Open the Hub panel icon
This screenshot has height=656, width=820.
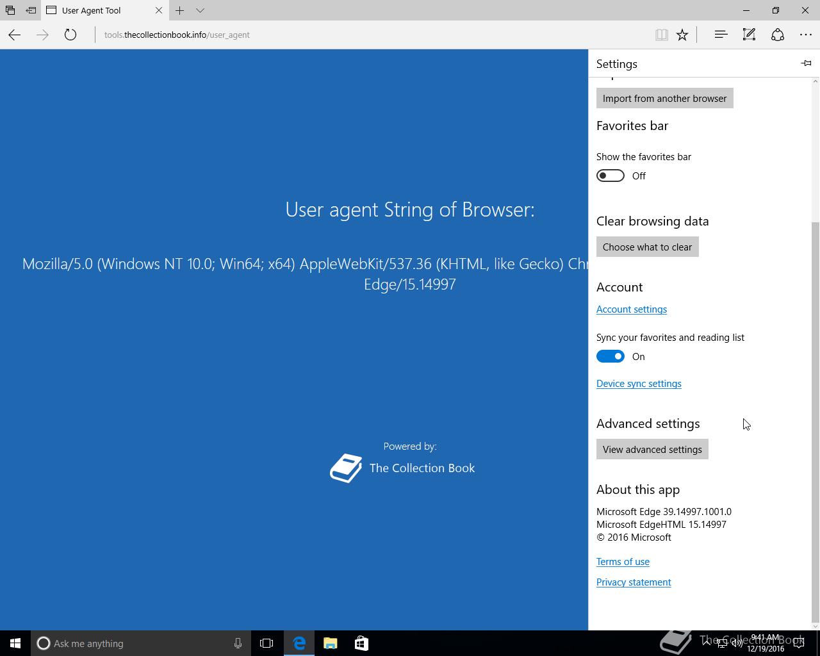pos(721,35)
